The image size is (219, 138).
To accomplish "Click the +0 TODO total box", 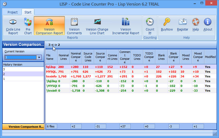I will [149, 126].
